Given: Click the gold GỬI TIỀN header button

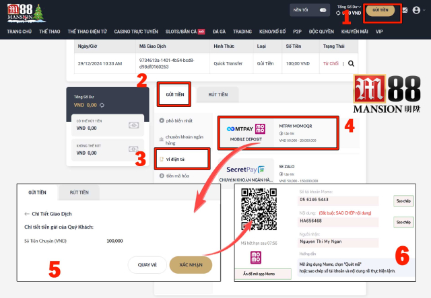Looking at the screenshot, I should pos(380,10).
